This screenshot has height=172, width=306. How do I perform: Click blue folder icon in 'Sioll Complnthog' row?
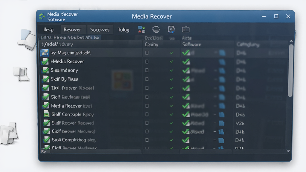pyautogui.click(x=221, y=140)
